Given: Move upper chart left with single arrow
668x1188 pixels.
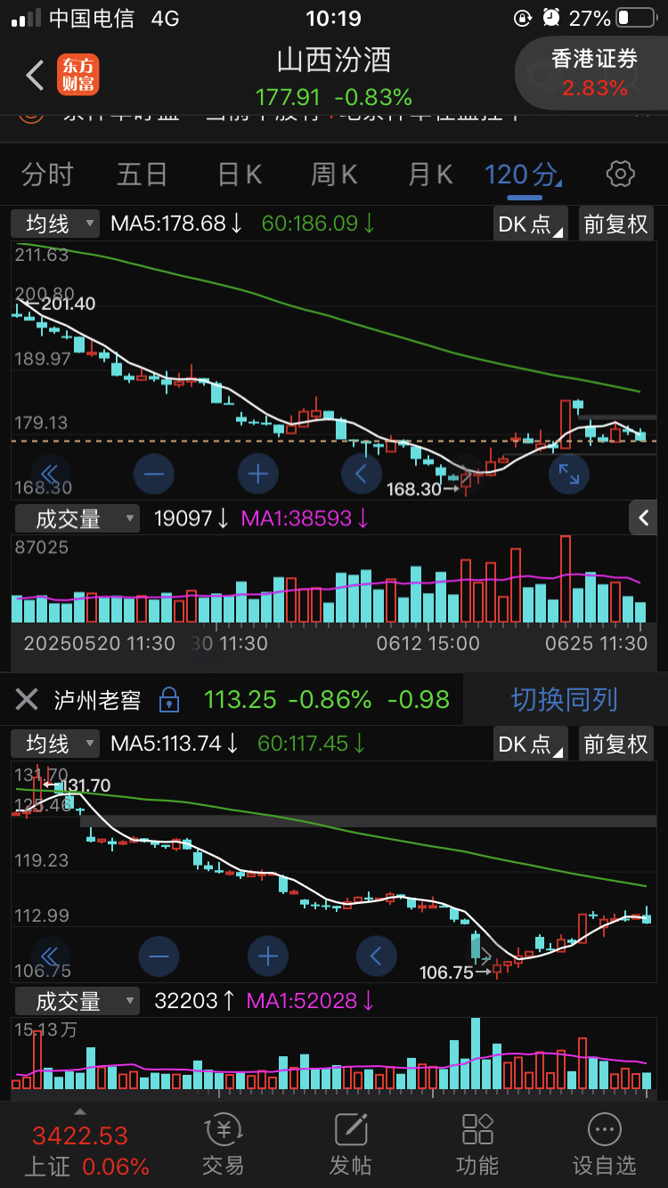Looking at the screenshot, I should tap(363, 474).
